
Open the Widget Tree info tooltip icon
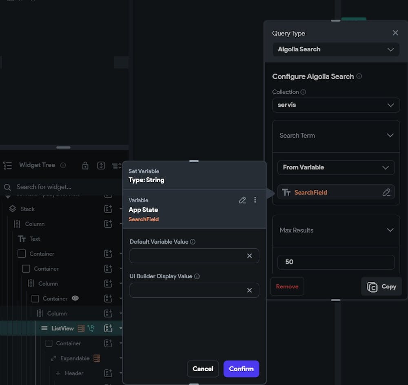coord(63,165)
